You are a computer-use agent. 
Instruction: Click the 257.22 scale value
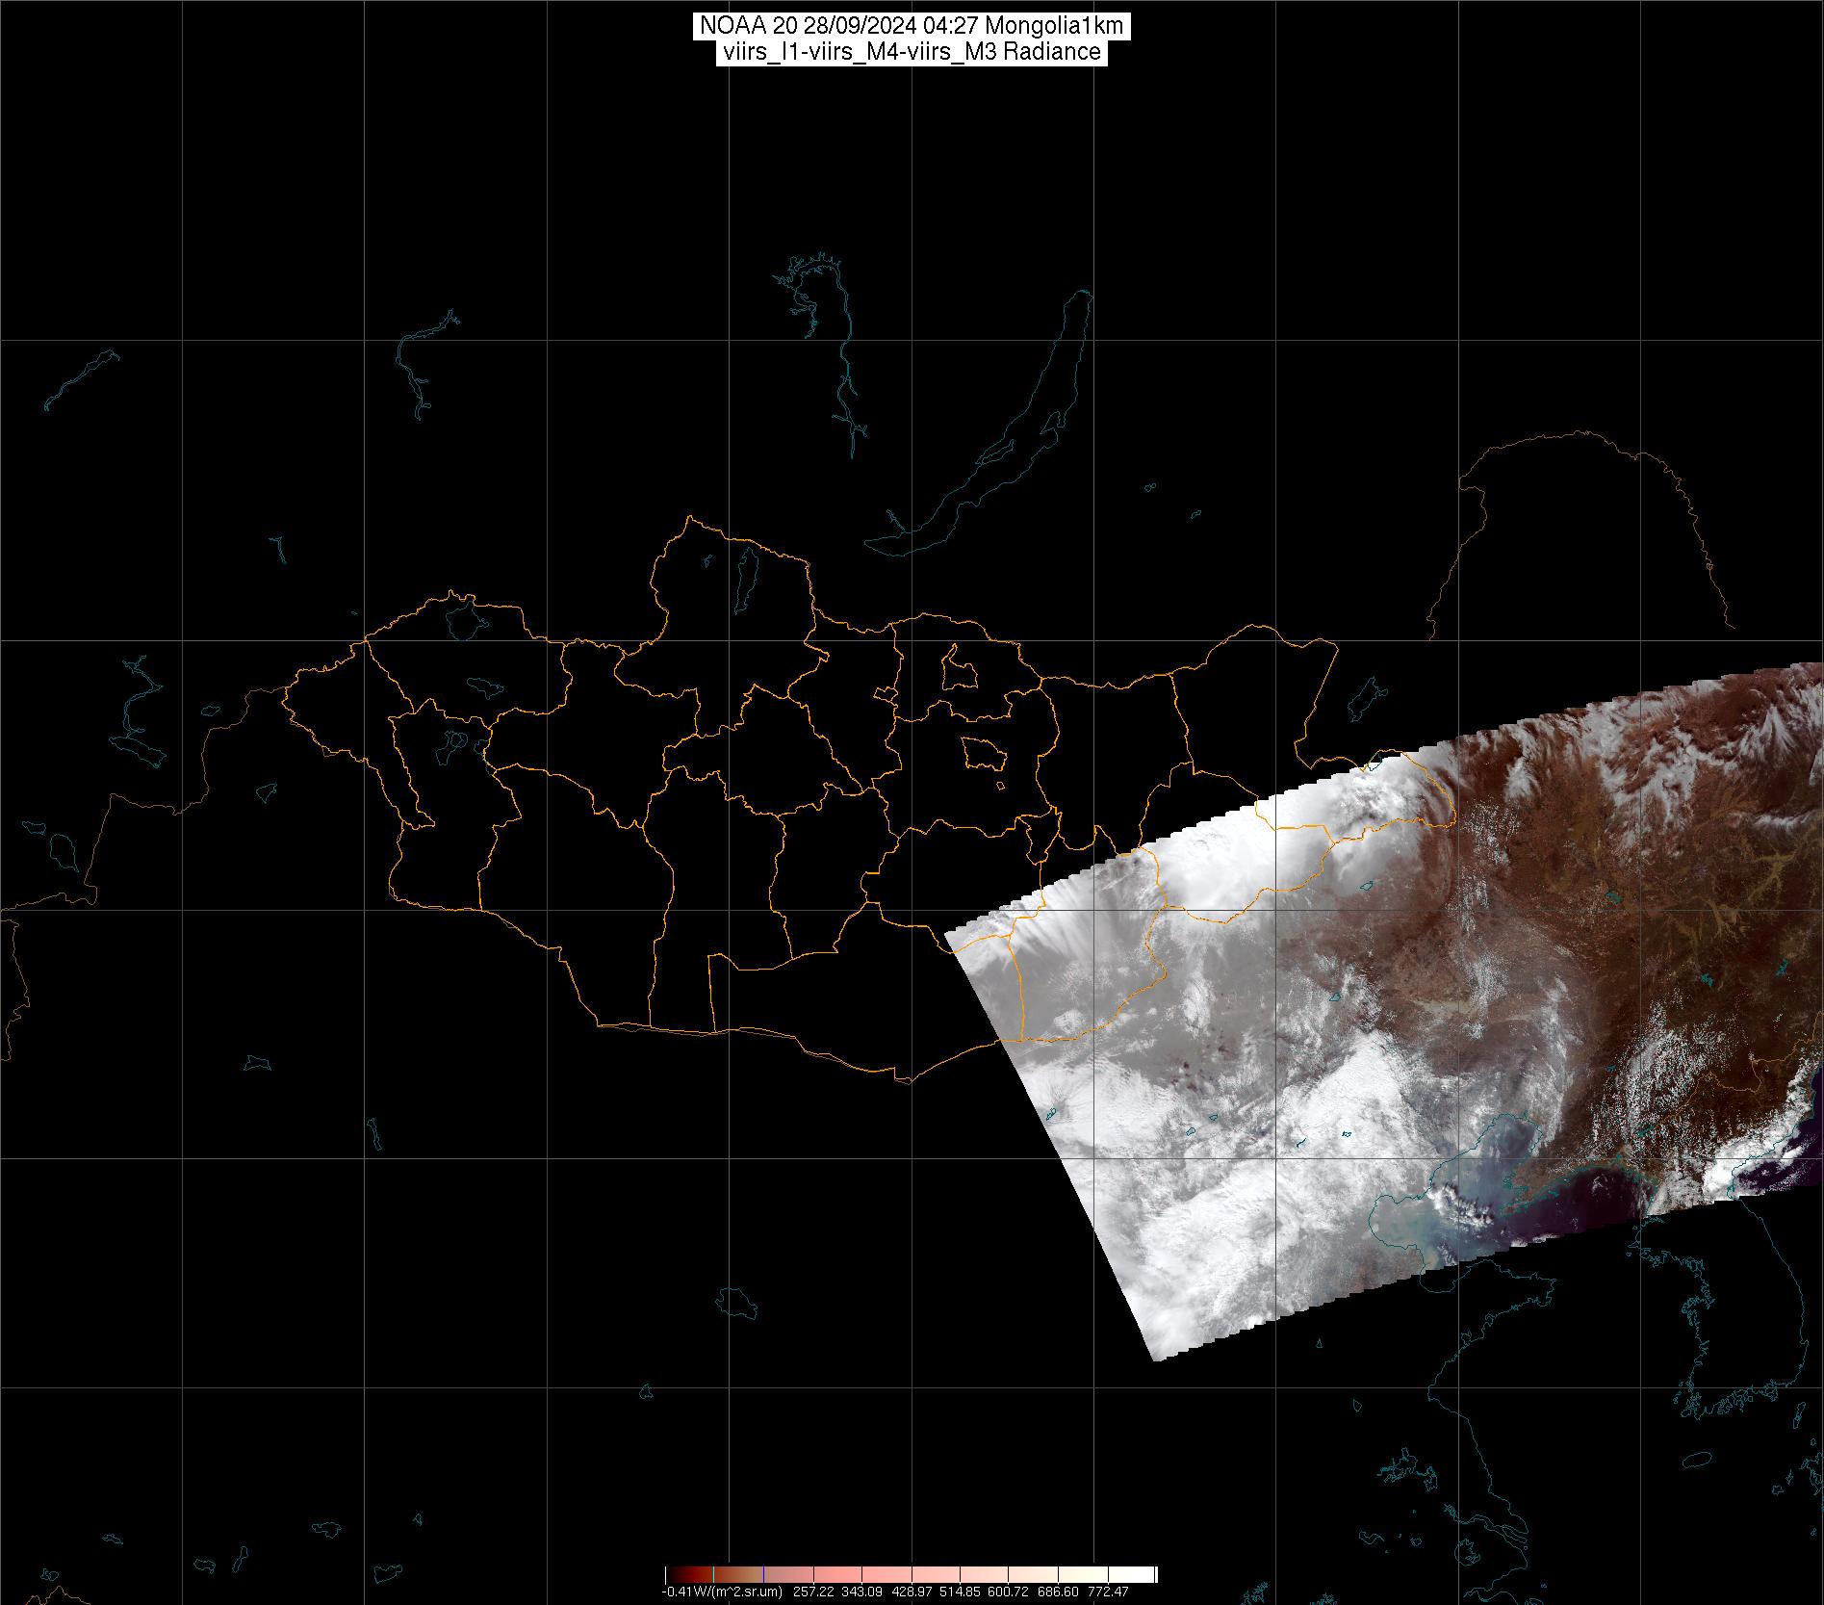pyautogui.click(x=812, y=1592)
